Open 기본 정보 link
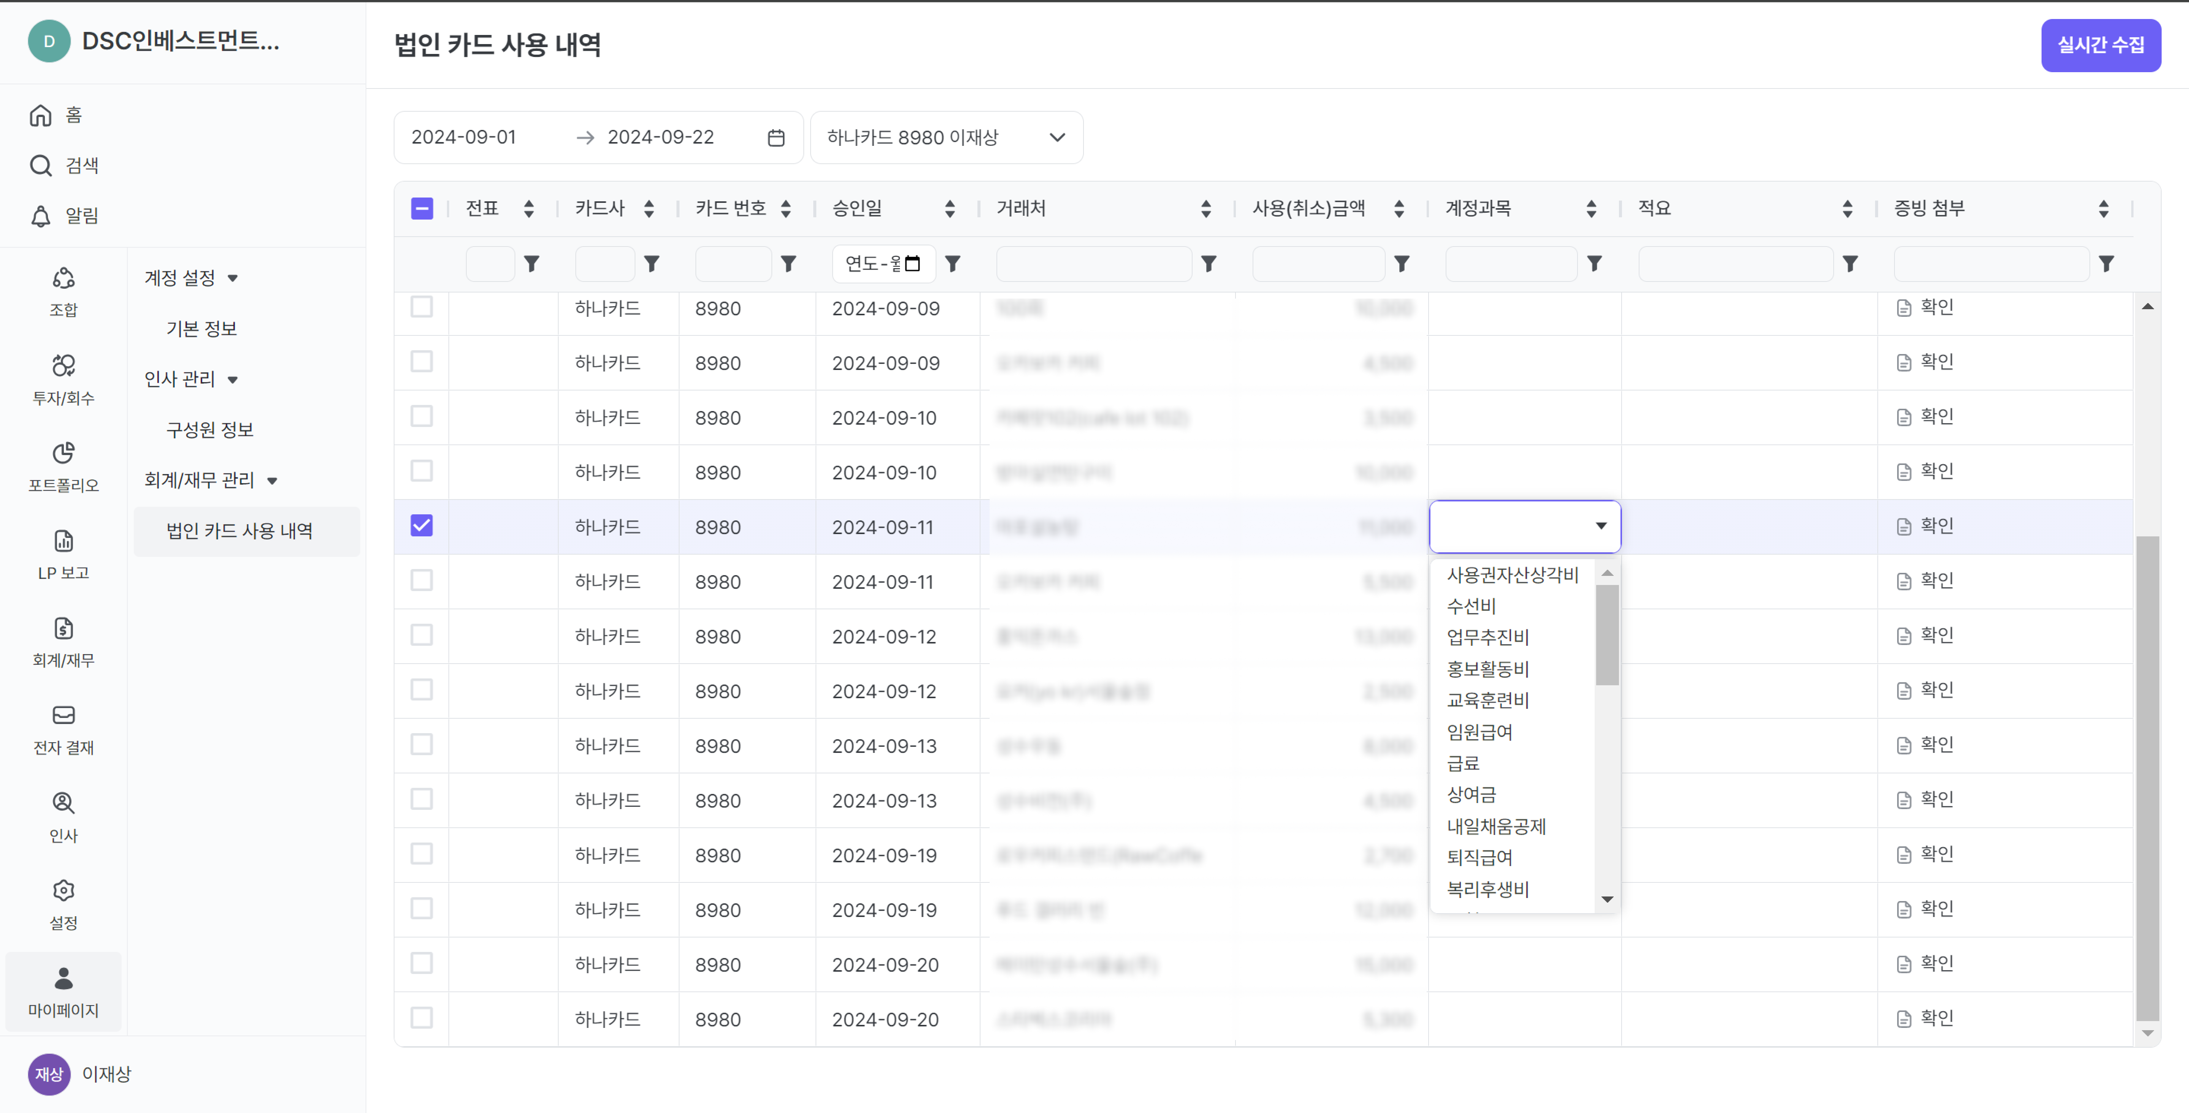 click(x=201, y=329)
